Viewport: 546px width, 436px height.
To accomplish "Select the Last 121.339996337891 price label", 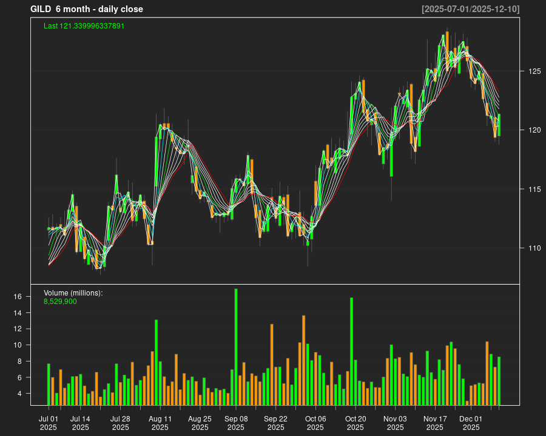I will point(84,26).
